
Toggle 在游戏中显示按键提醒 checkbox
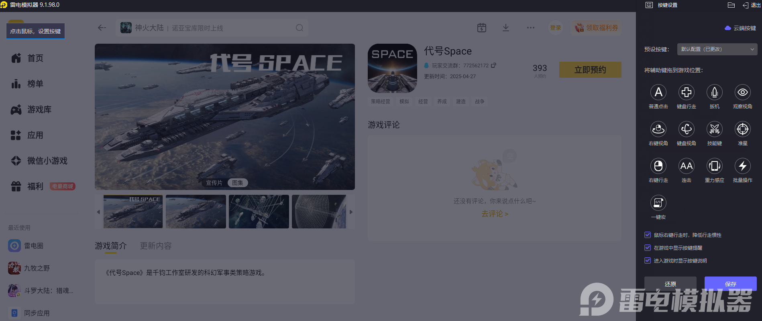click(648, 248)
